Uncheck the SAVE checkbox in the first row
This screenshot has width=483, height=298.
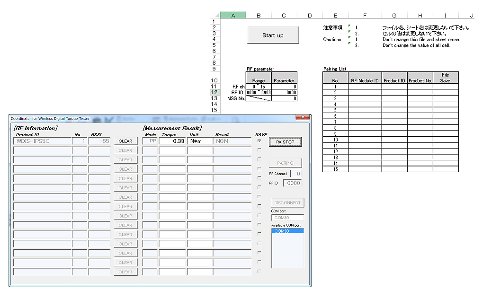click(259, 140)
